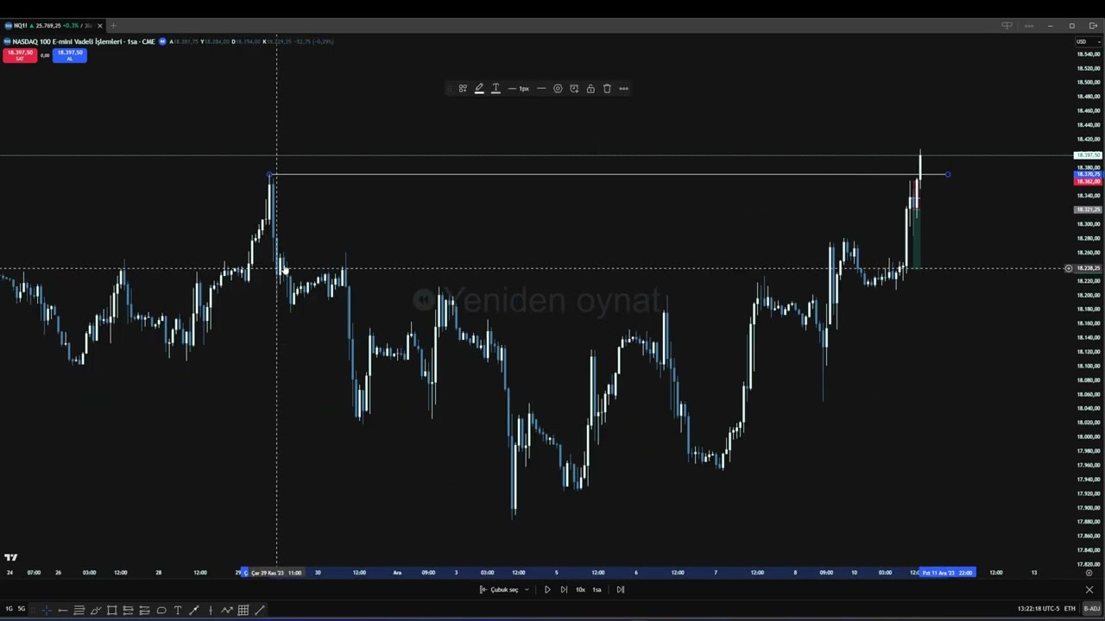The height and width of the screenshot is (621, 1105).
Task: Open Çubuk seç bar selection dropdown
Action: pyautogui.click(x=505, y=590)
